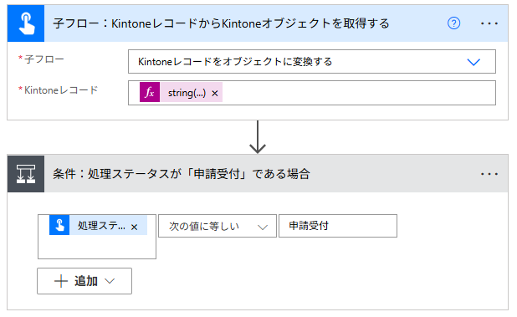Remove the string(...) expression token

[215, 94]
